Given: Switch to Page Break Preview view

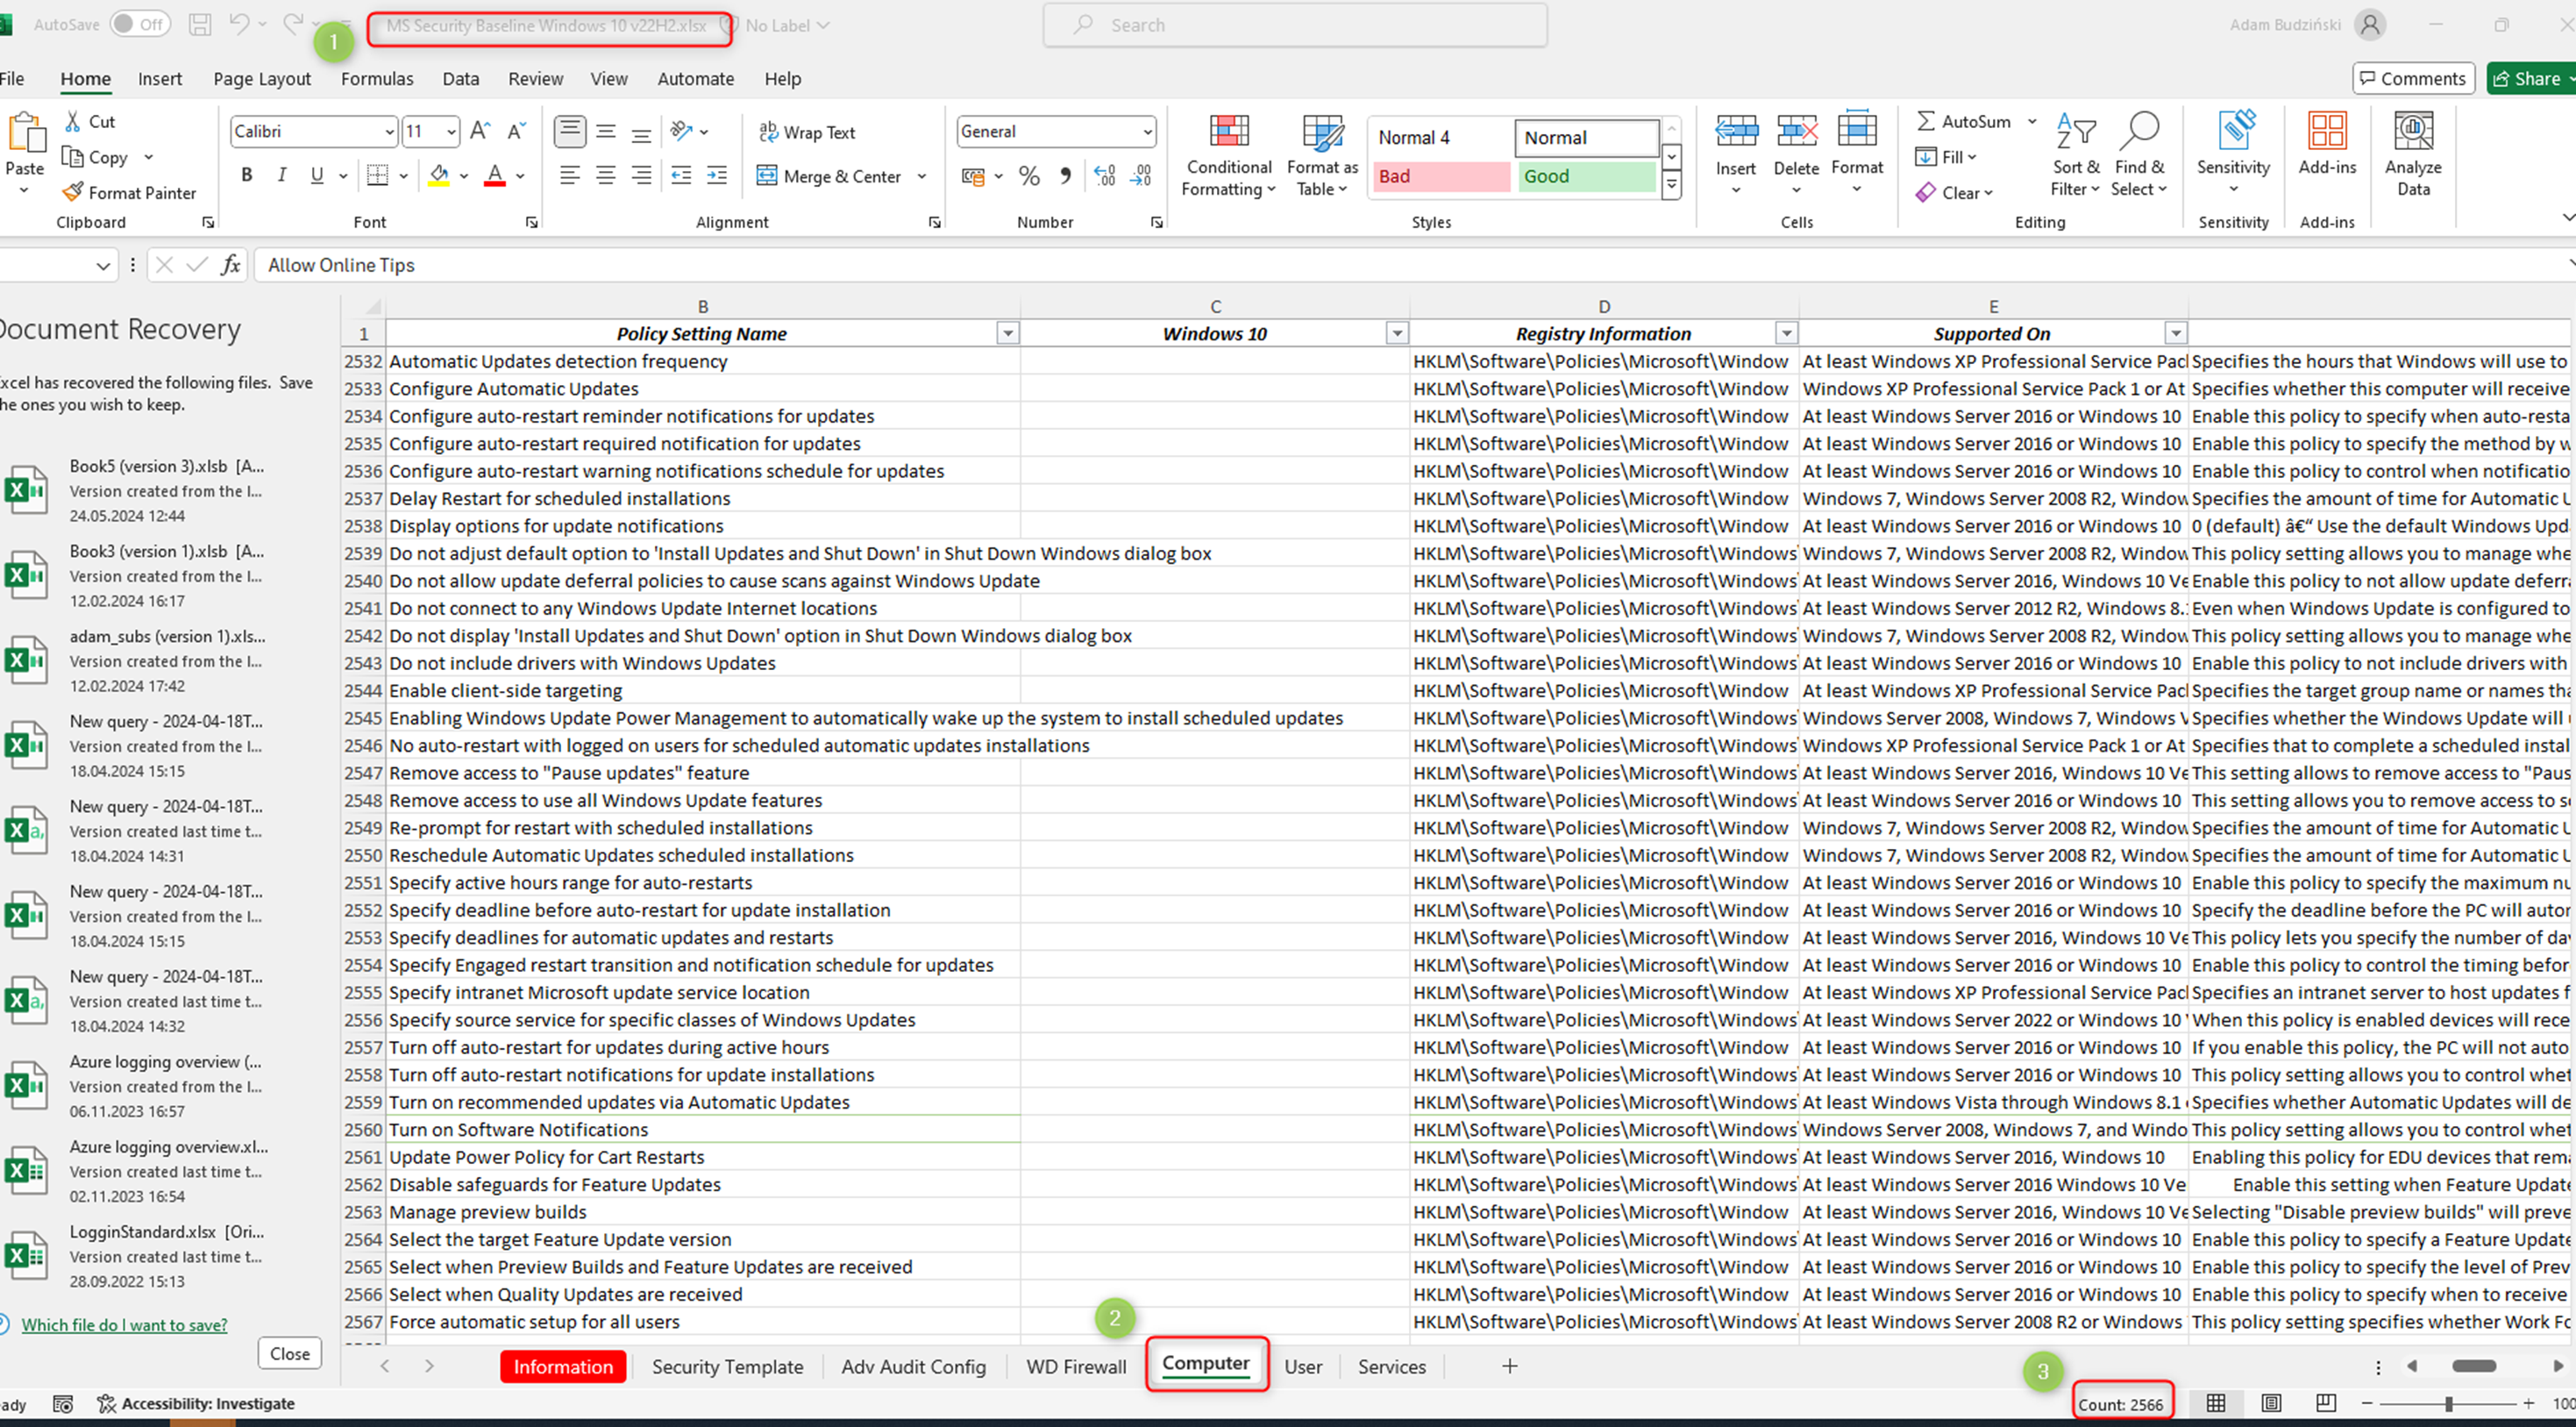Looking at the screenshot, I should coord(2326,1403).
